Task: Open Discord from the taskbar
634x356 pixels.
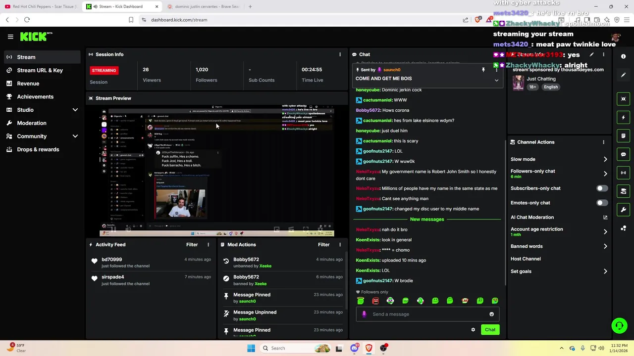Action: [x=354, y=348]
